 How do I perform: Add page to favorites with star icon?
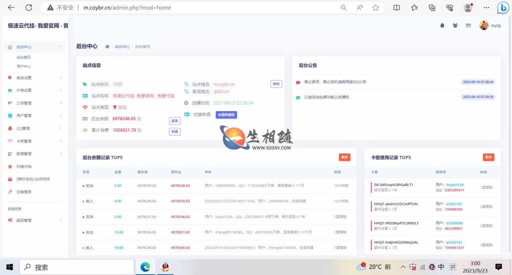(375, 7)
